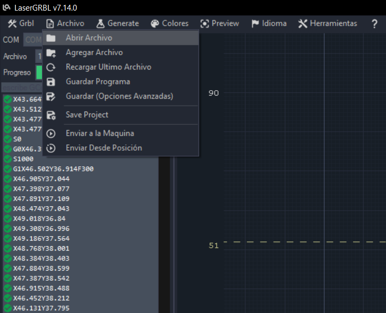Choose Guardar Programa from the Archivo menu
The image size is (386, 313).
(98, 82)
